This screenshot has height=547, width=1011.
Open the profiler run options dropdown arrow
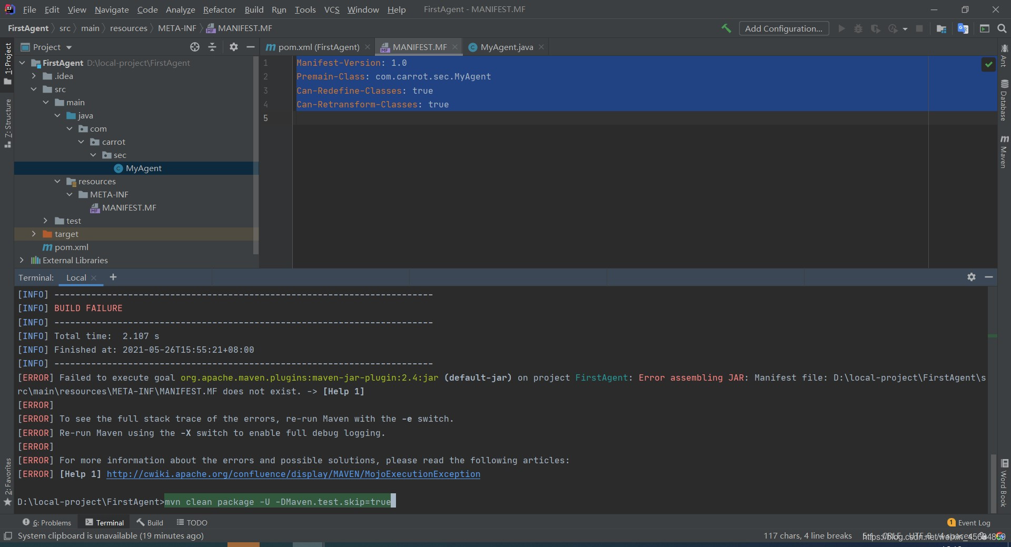pos(905,29)
